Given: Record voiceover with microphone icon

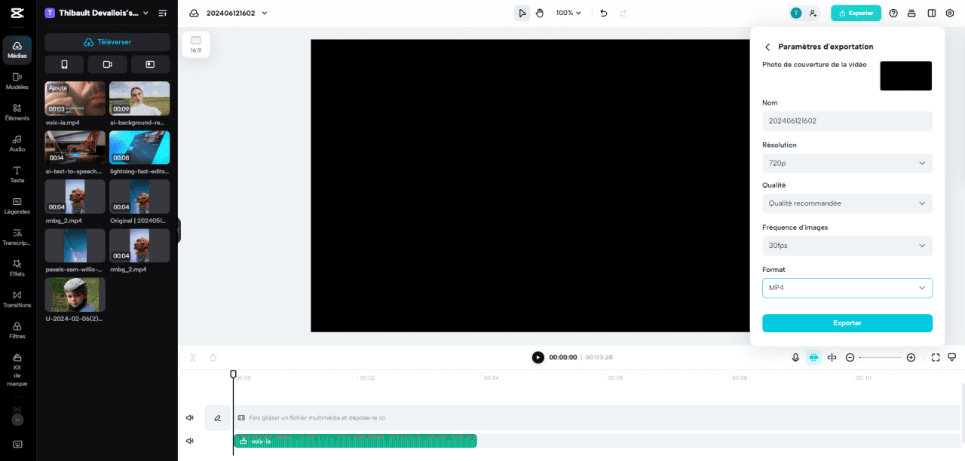Looking at the screenshot, I should 795,357.
